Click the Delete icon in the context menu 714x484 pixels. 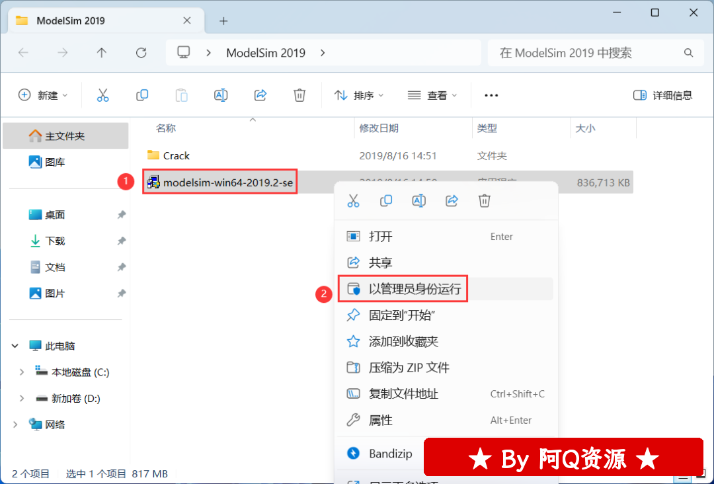click(x=485, y=200)
